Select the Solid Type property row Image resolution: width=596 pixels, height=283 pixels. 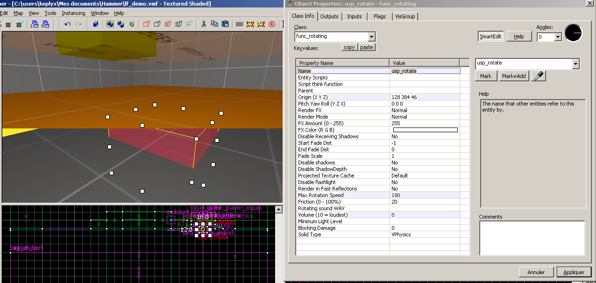coord(378,234)
